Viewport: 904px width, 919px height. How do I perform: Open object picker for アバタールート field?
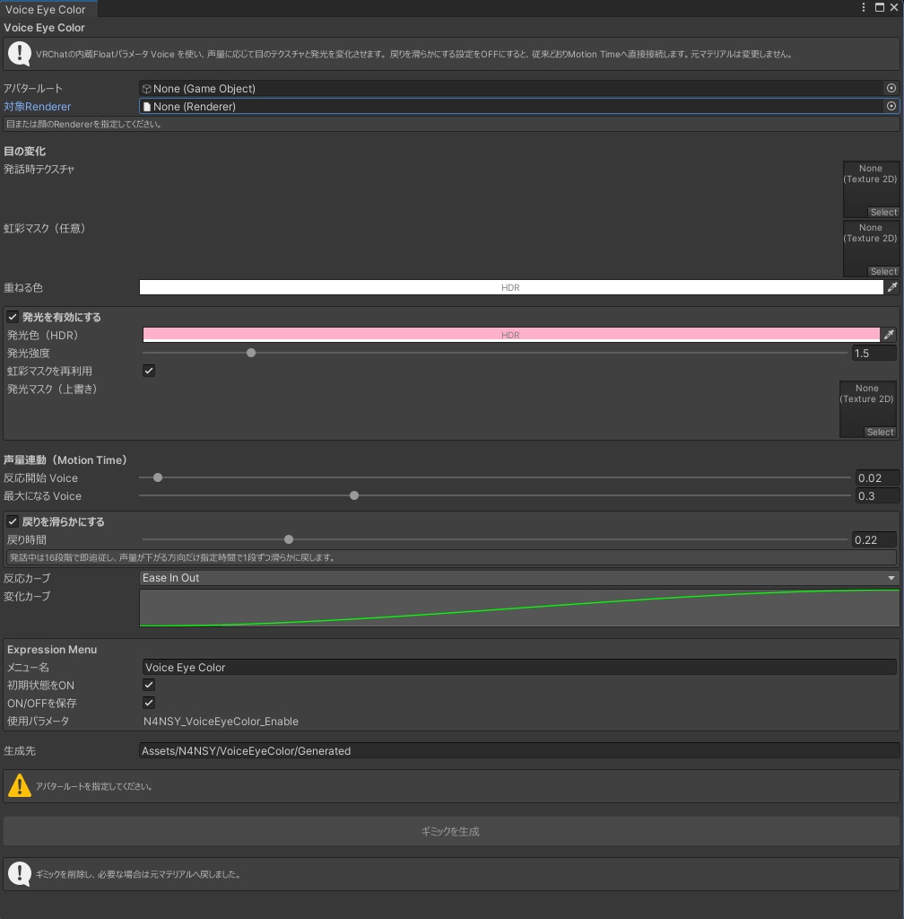tap(891, 88)
